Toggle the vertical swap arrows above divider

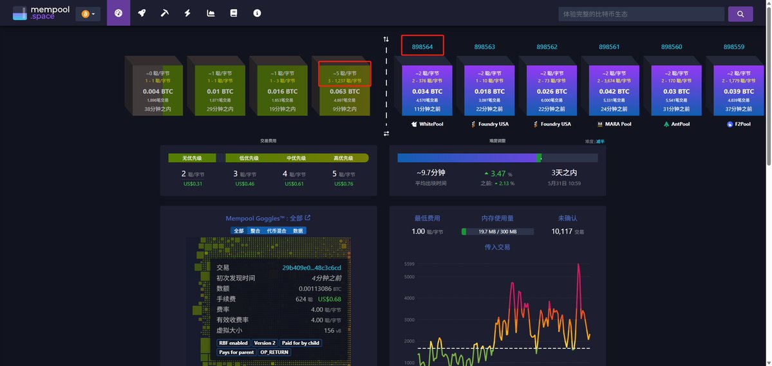click(x=386, y=39)
